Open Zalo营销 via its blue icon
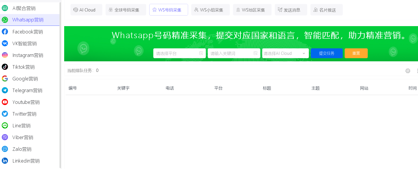The image size is (418, 169). click(x=5, y=149)
